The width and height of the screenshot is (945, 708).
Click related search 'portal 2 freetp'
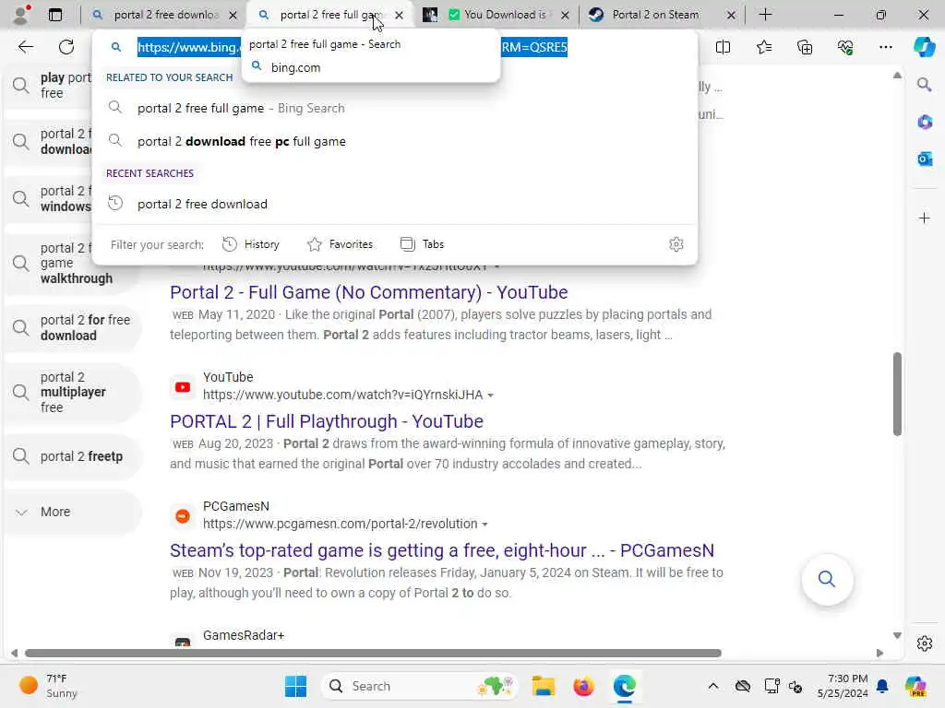point(73,456)
